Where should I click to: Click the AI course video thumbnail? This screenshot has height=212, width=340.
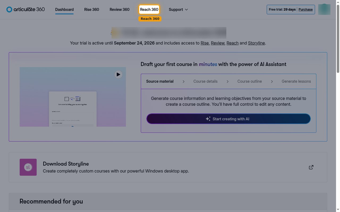pyautogui.click(x=73, y=97)
